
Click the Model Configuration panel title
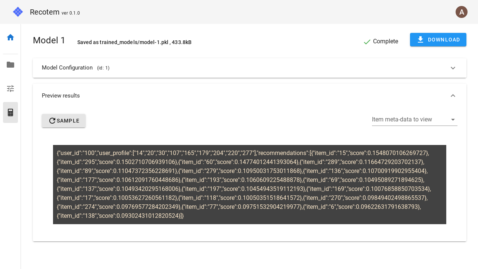67,68
